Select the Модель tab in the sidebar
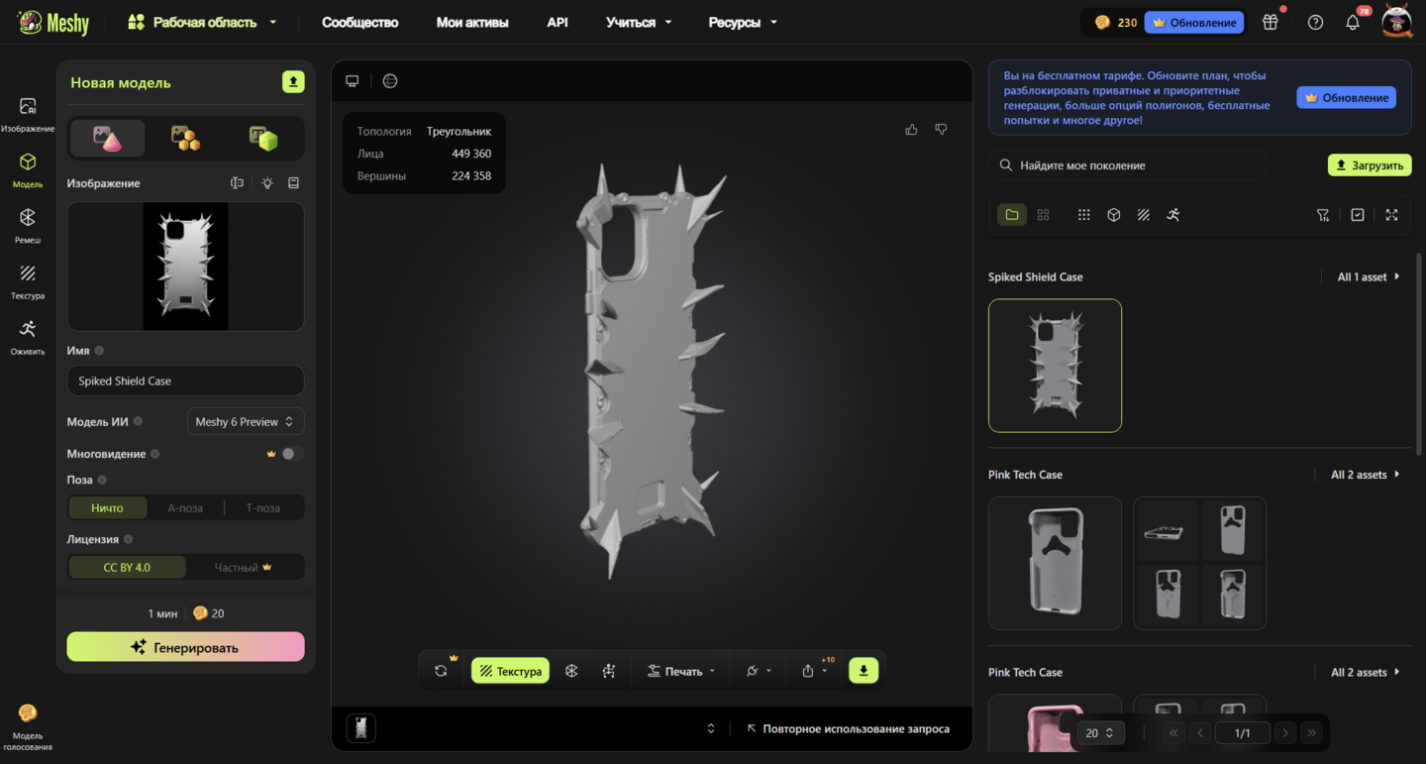The height and width of the screenshot is (764, 1426). point(28,170)
